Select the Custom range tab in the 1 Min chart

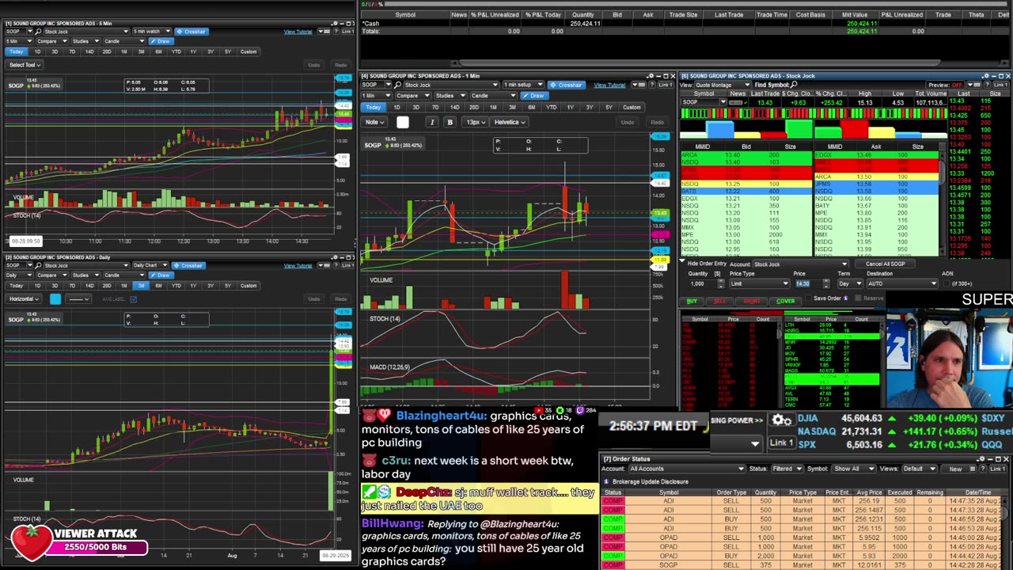[632, 107]
